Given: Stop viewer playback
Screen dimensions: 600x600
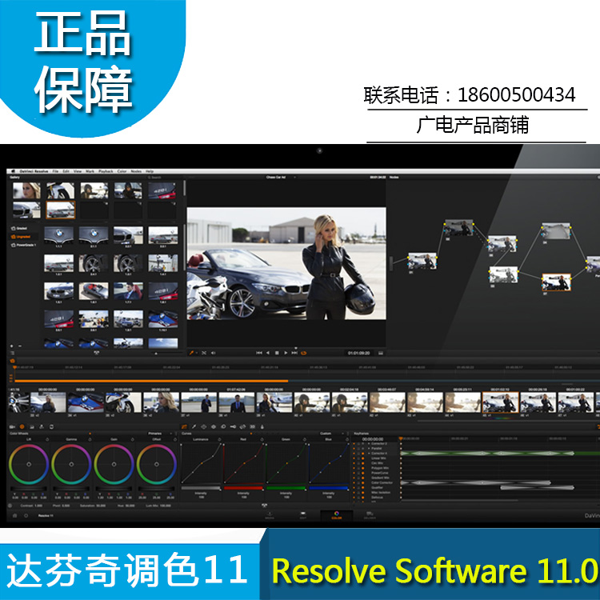Looking at the screenshot, I should click(277, 353).
